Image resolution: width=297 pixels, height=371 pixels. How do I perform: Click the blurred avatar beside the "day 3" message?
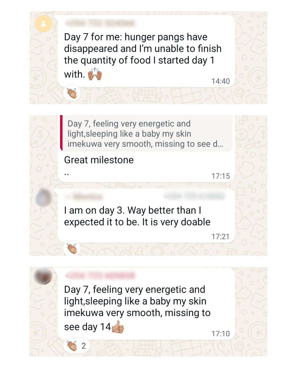[x=43, y=198]
